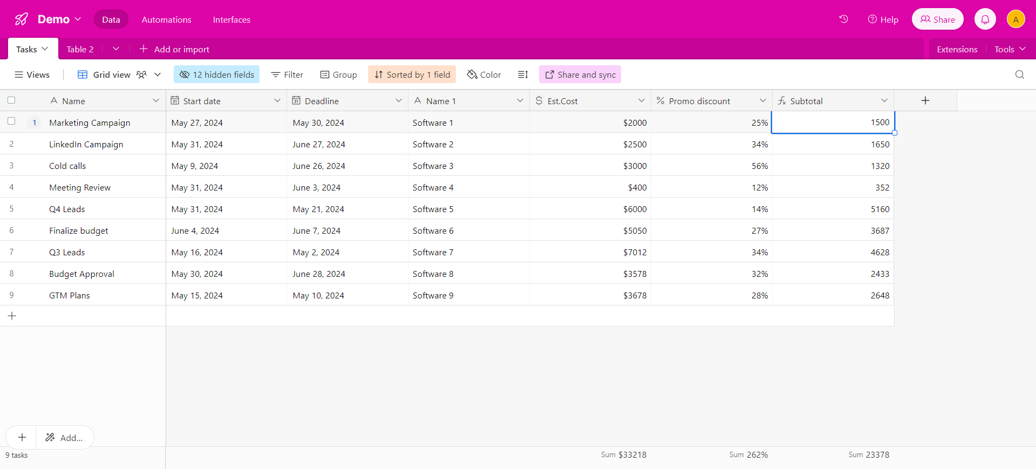Open the Grid view dropdown chevron
Screen dimensions: 1036x469
158,74
